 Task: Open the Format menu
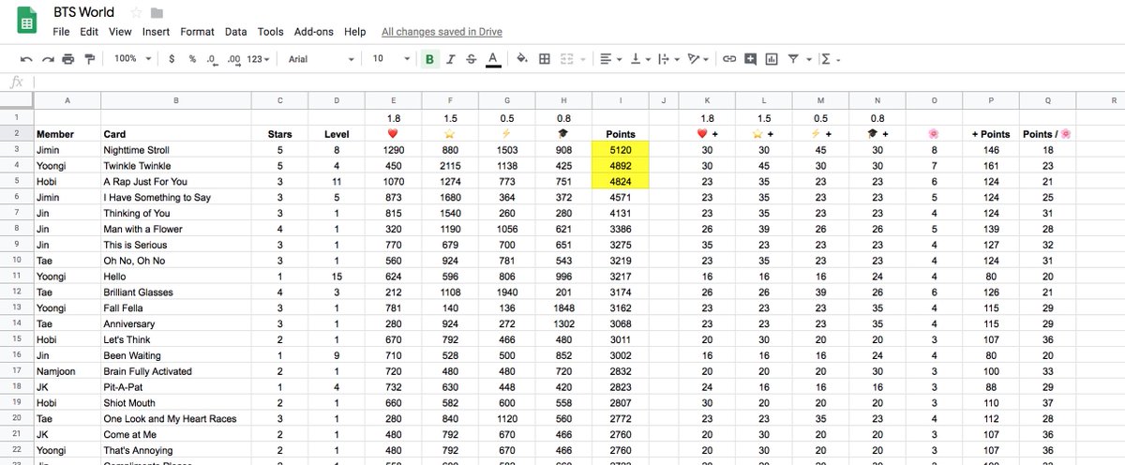point(197,31)
